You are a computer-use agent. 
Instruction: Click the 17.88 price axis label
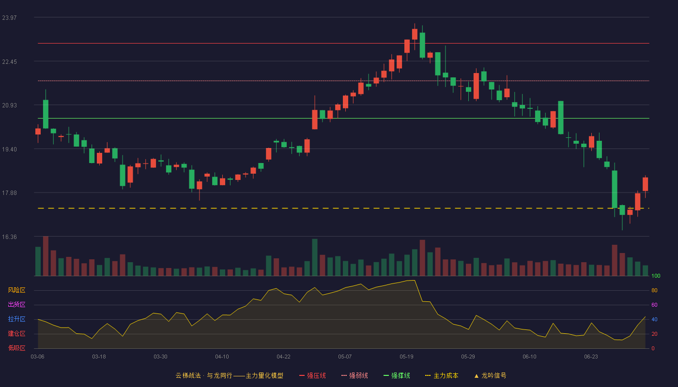point(9,193)
